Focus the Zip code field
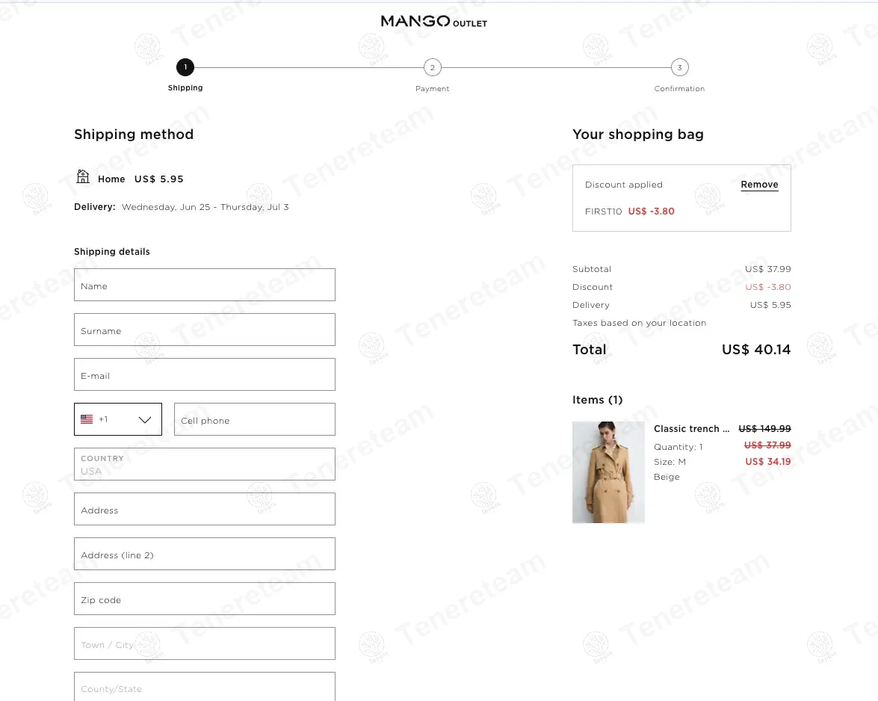 click(205, 599)
